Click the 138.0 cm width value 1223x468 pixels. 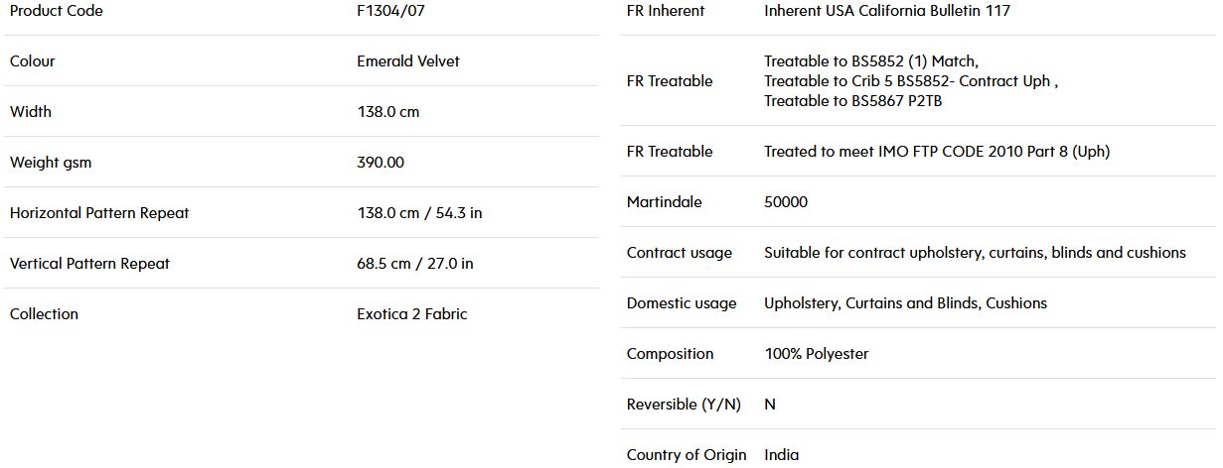388,112
